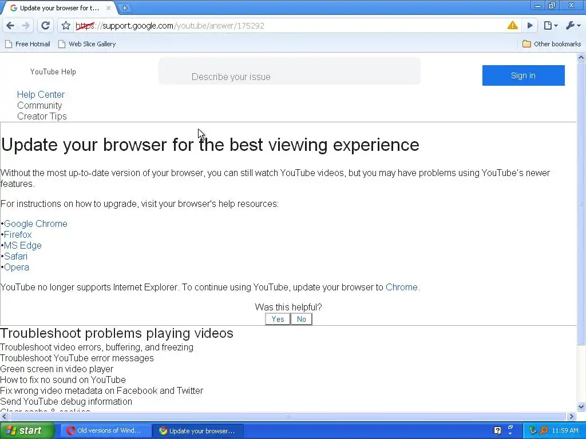The image size is (586, 439).
Task: Click the help question mark tray icon
Action: pyautogui.click(x=497, y=430)
